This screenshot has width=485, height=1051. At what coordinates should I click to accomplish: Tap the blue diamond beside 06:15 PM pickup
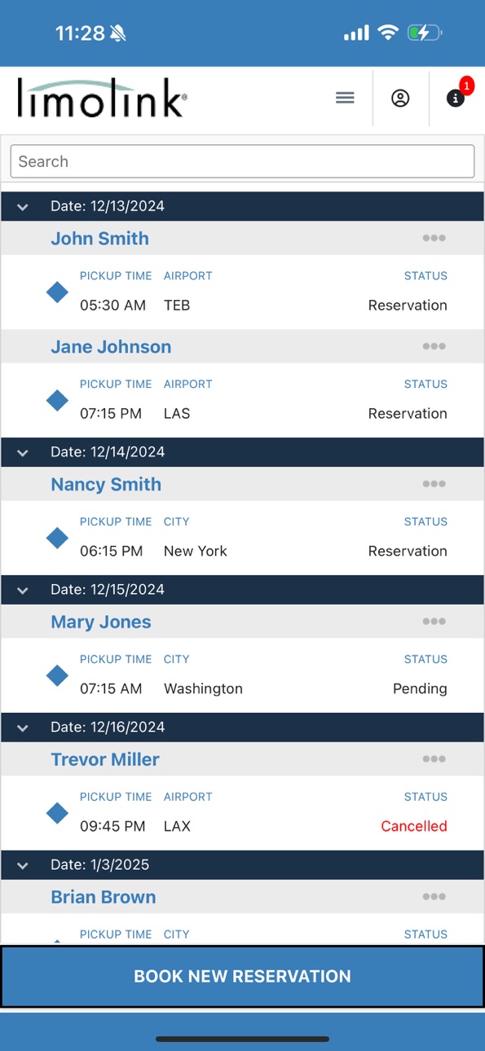[x=57, y=538]
